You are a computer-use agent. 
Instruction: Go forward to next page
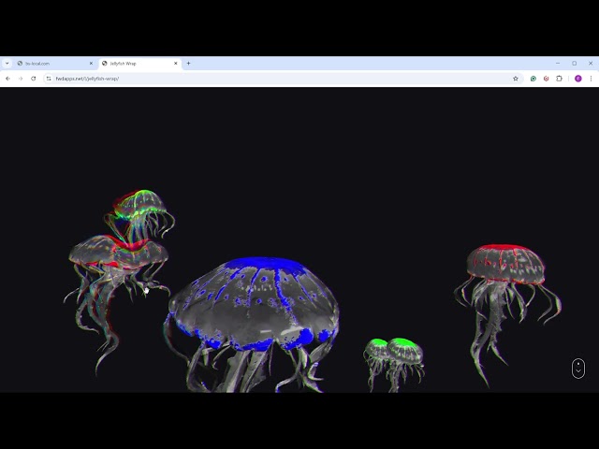coord(21,79)
